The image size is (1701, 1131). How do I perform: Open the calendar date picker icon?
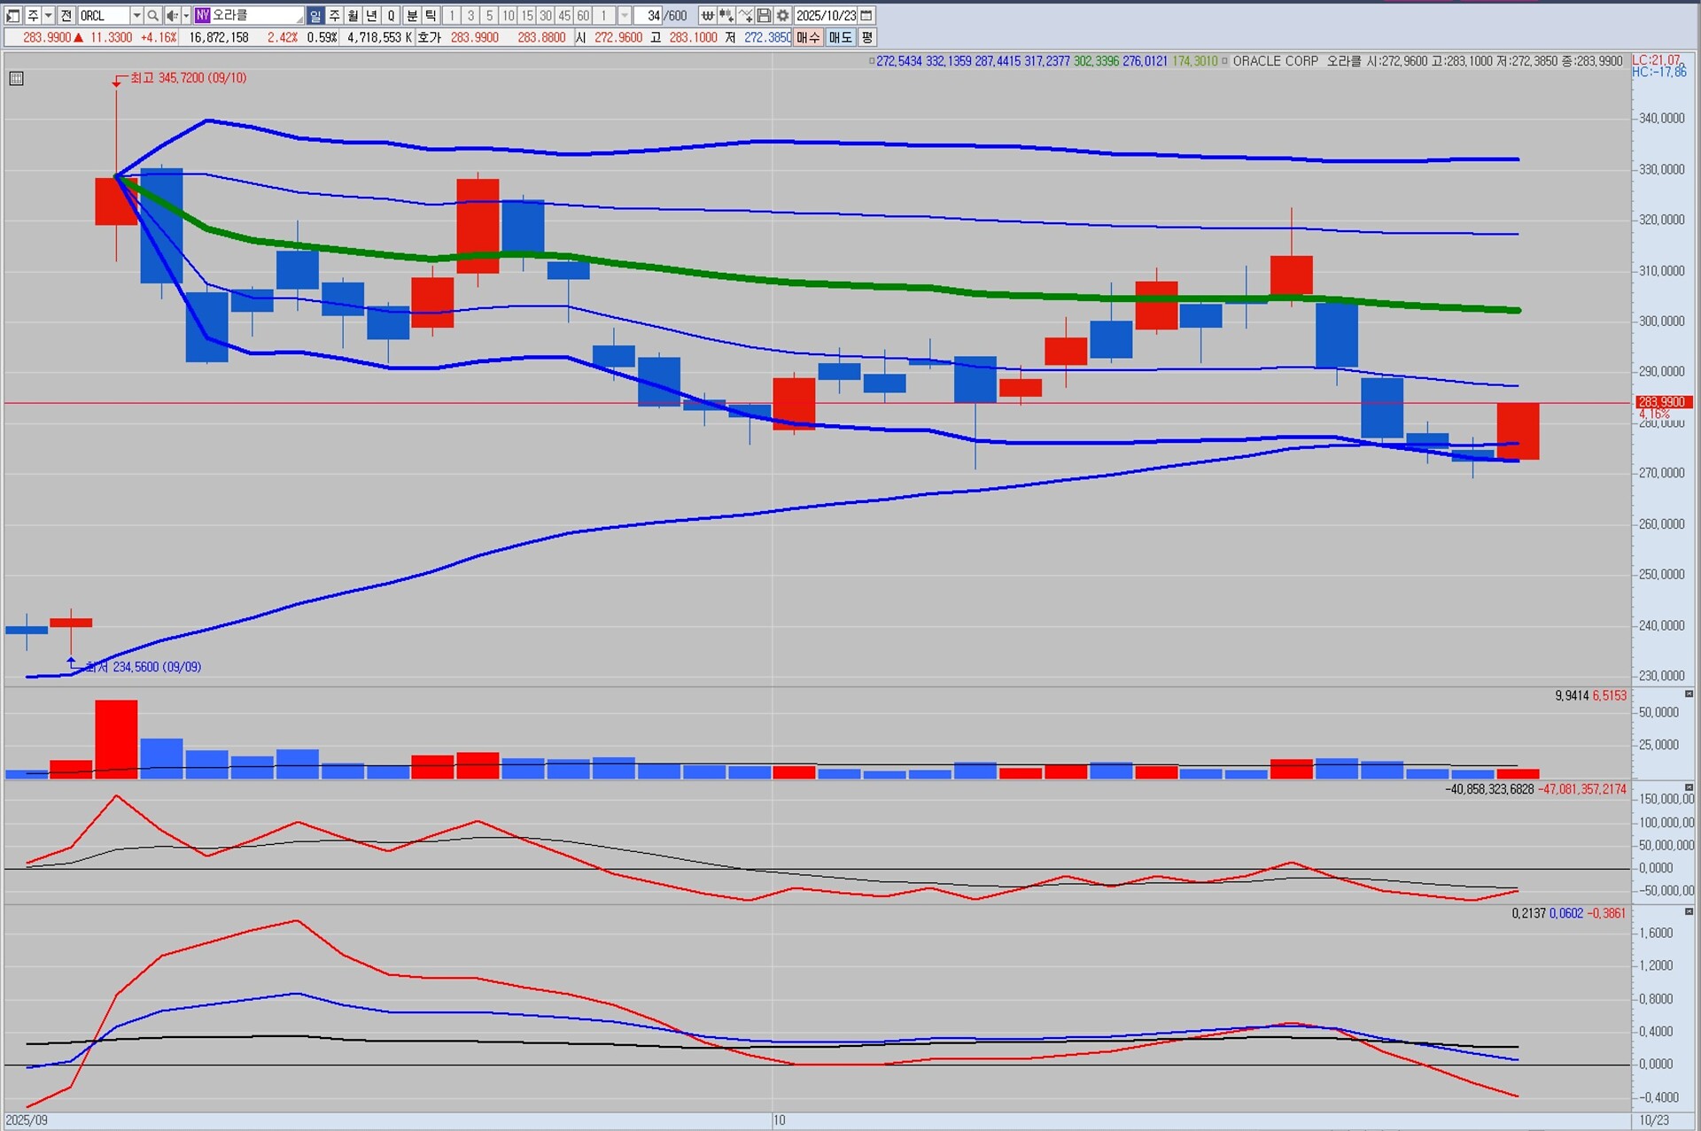point(866,15)
